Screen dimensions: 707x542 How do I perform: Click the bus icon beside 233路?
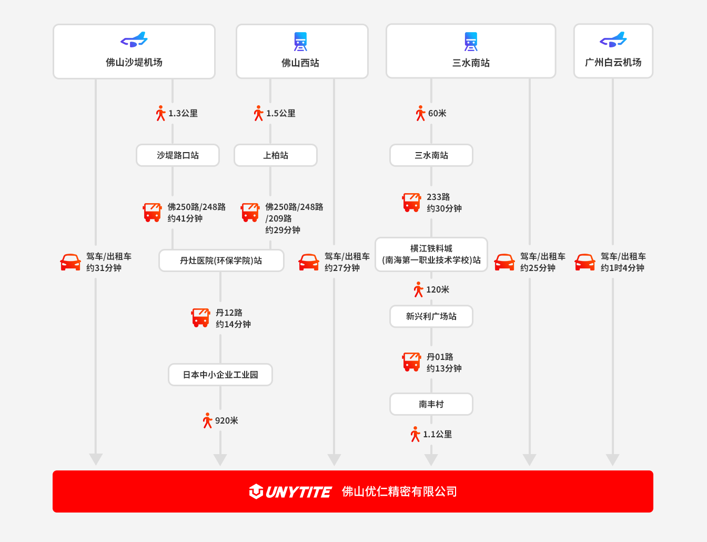click(411, 203)
